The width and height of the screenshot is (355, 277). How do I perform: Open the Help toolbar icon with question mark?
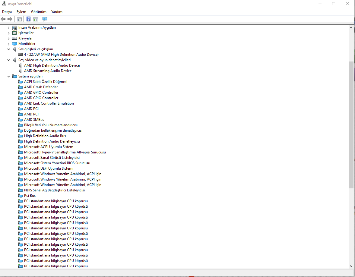coord(29,19)
